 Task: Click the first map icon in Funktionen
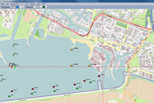point(35,7)
